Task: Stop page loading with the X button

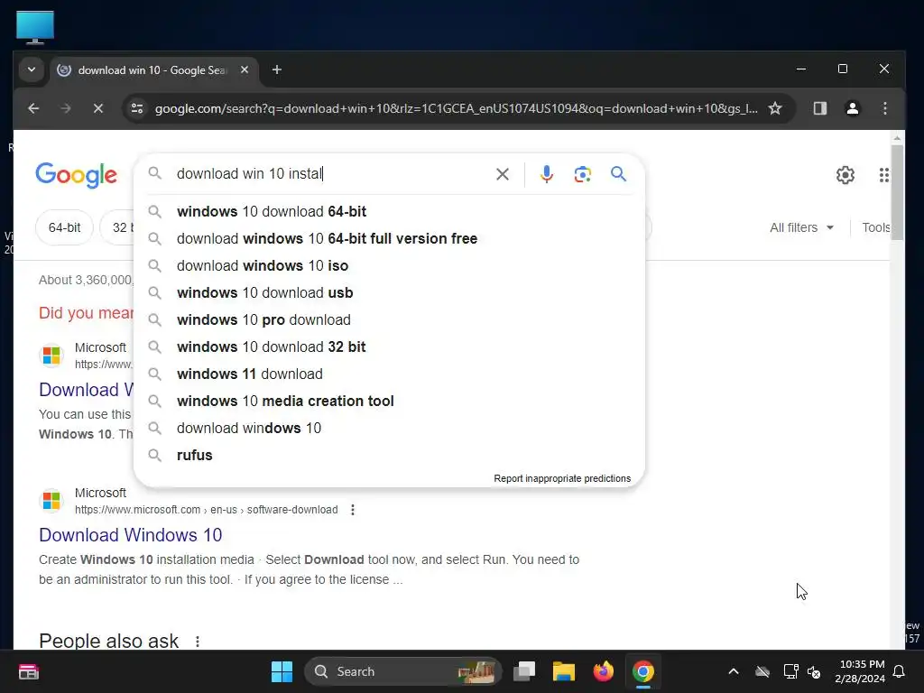Action: coord(98,108)
